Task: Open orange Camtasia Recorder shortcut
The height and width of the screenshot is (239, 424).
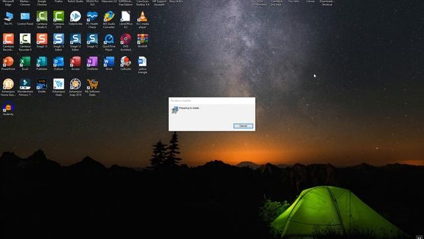Action: [8, 42]
